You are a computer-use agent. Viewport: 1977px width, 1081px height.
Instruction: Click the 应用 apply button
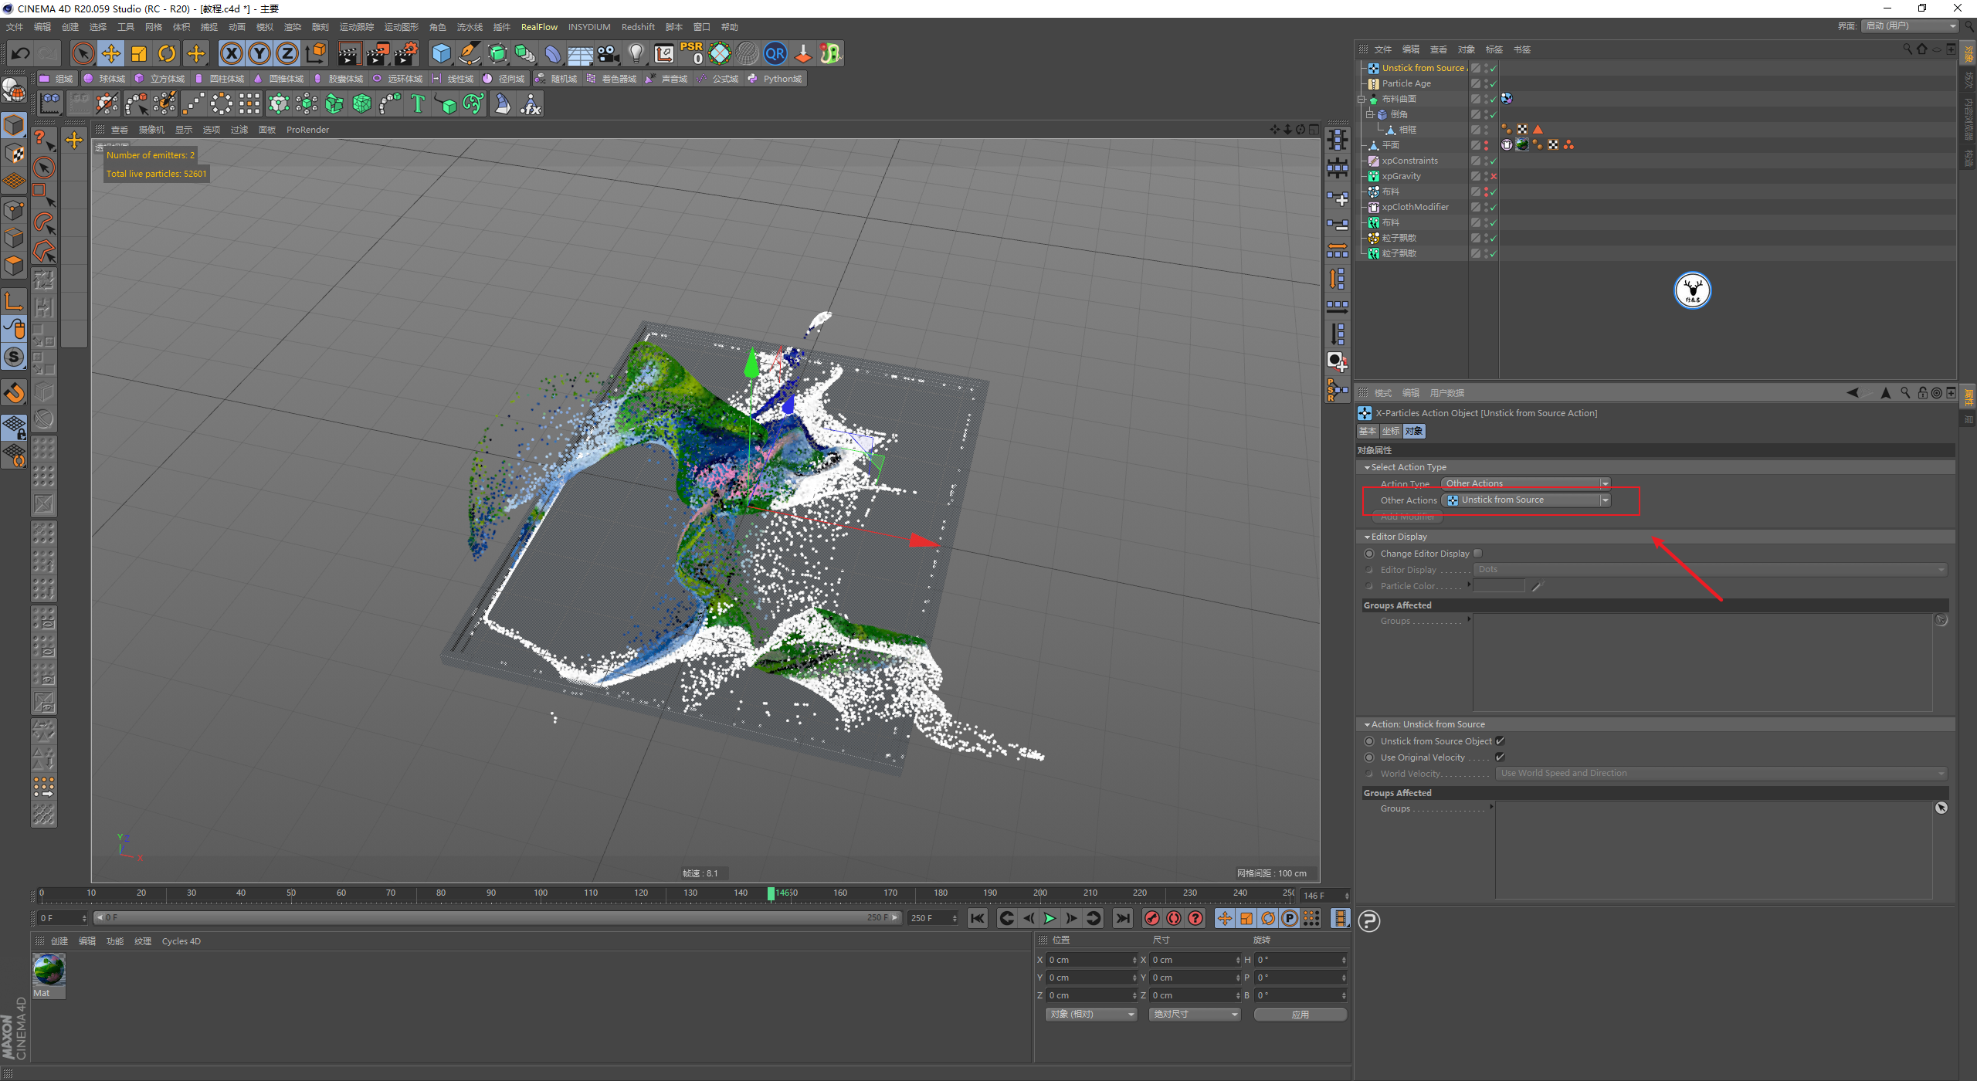pyautogui.click(x=1300, y=1015)
